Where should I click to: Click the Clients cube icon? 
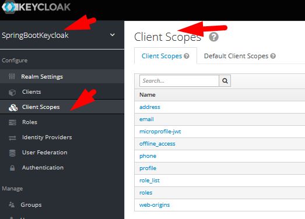coord(12,92)
